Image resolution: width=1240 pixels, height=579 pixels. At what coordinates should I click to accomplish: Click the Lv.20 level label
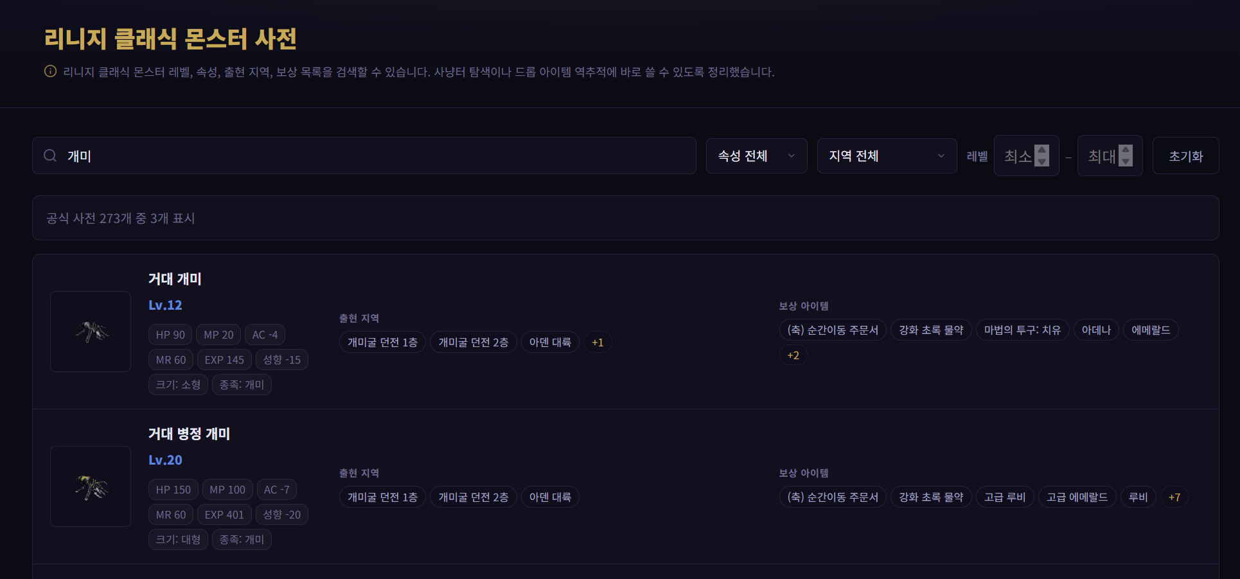click(x=165, y=460)
